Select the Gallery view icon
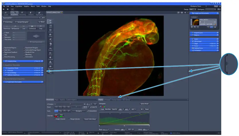Image resolution: width=239 pixels, height=136 pixels. 50,31
